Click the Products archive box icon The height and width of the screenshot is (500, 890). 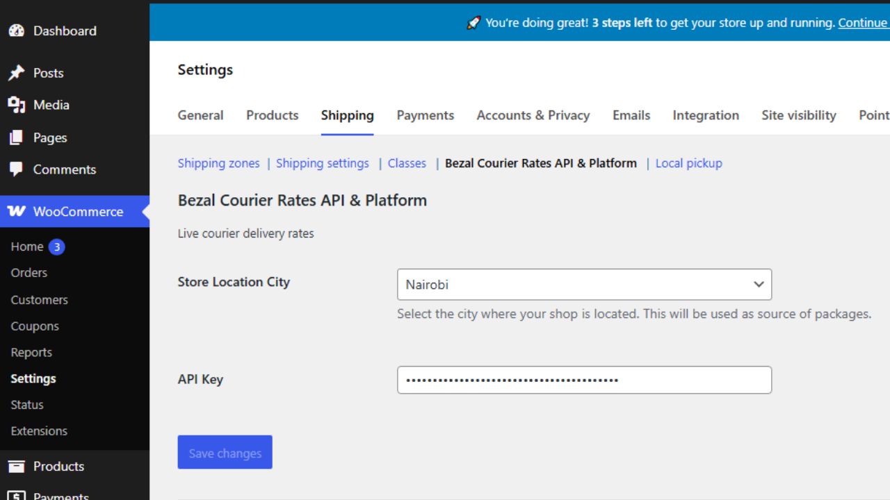click(16, 467)
